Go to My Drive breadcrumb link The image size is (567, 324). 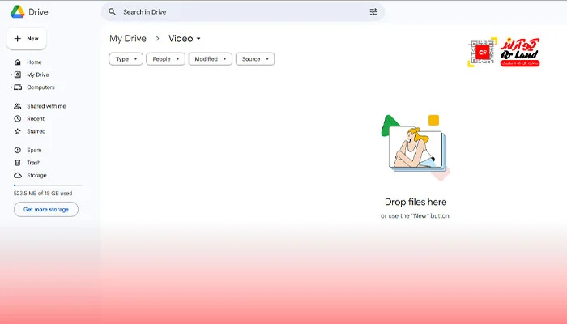tap(128, 38)
